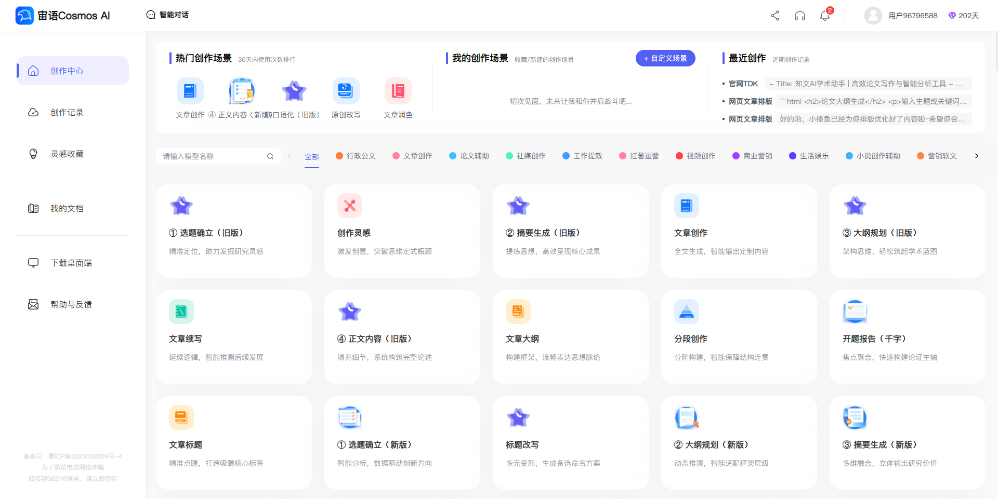Image resolution: width=998 pixels, height=499 pixels.
Task: Click the 202天 membership diamond badge
Action: pyautogui.click(x=963, y=16)
